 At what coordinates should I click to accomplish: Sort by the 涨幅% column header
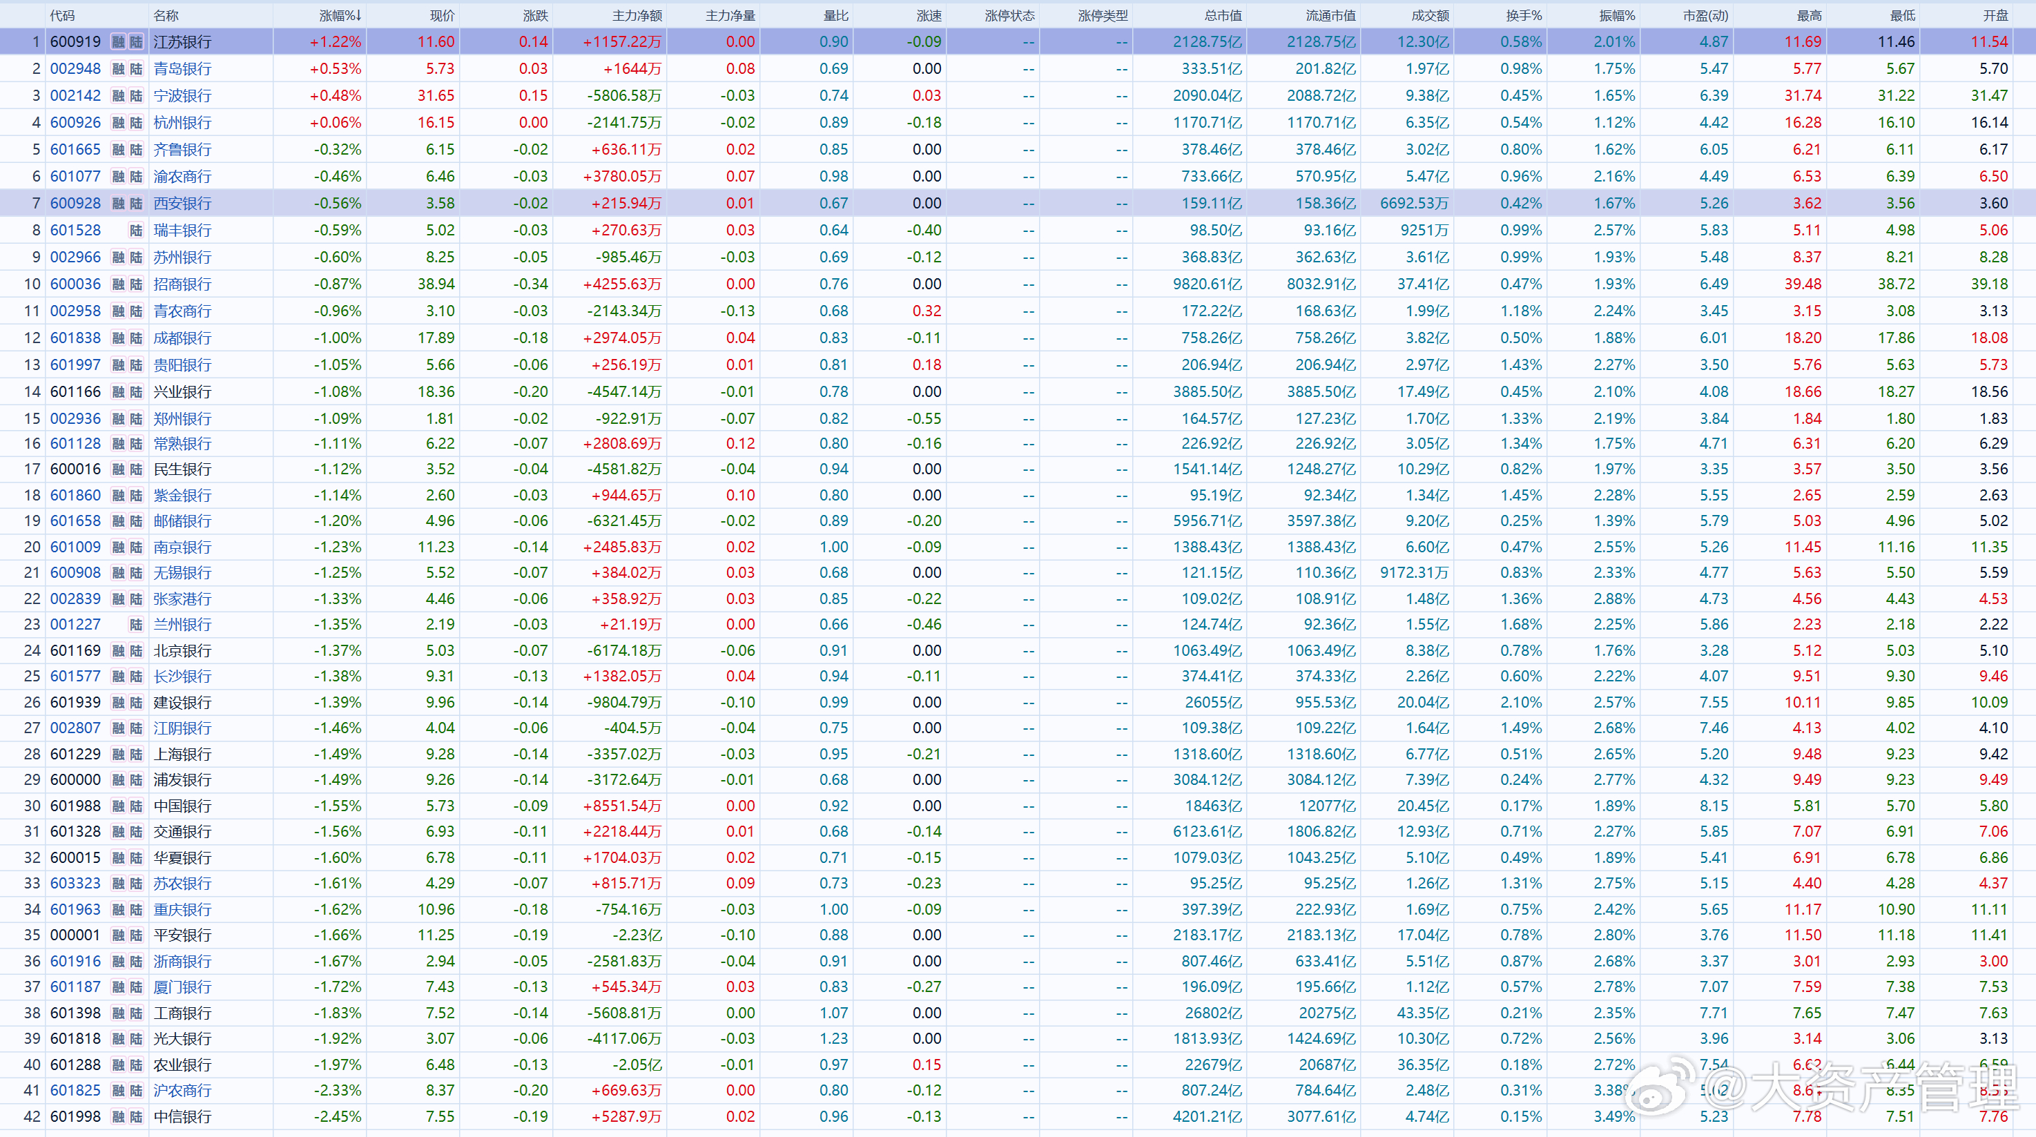[x=340, y=15]
